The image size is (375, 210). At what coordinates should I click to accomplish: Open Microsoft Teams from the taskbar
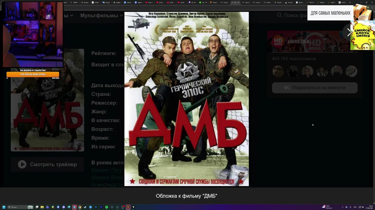point(47,207)
